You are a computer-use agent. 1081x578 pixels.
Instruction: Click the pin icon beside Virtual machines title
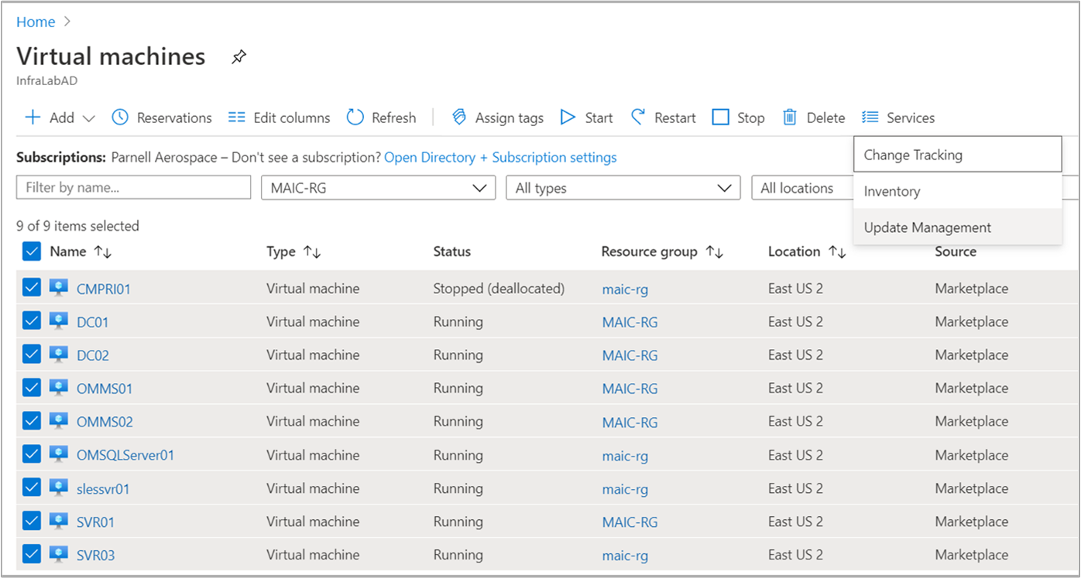click(x=239, y=57)
